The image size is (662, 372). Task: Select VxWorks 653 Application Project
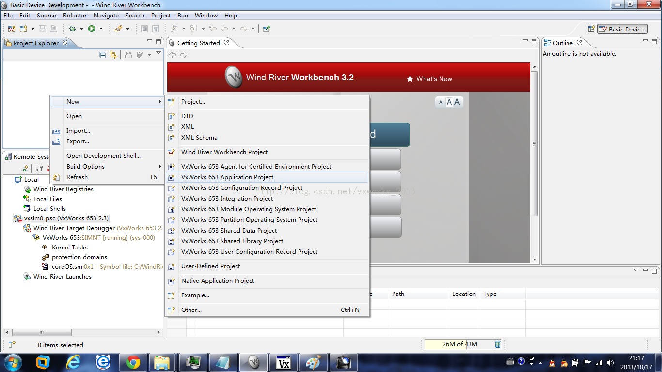[x=267, y=177]
